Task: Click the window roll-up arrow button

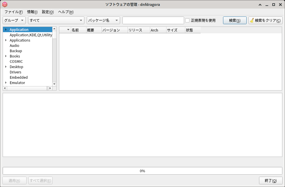Action: [260, 5]
